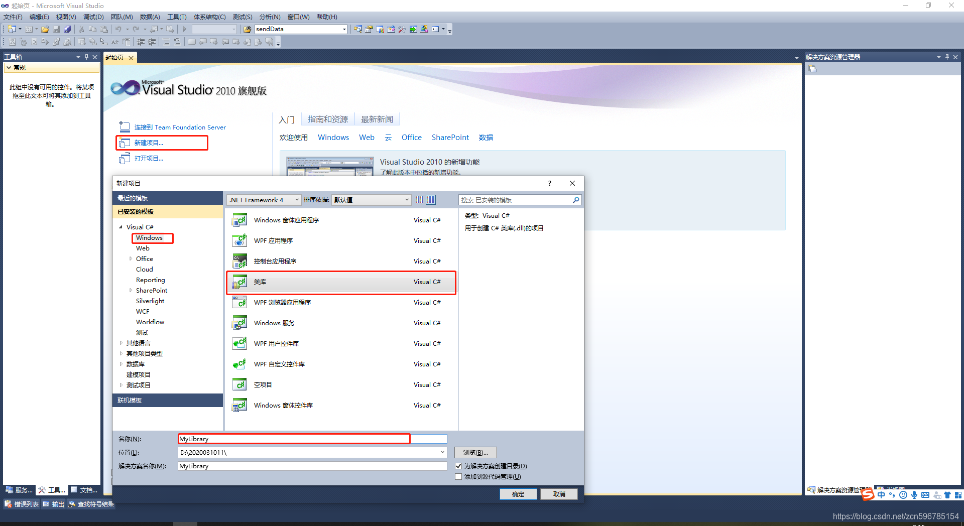Open the location path D:\2020031011\ dropdown

pos(442,452)
